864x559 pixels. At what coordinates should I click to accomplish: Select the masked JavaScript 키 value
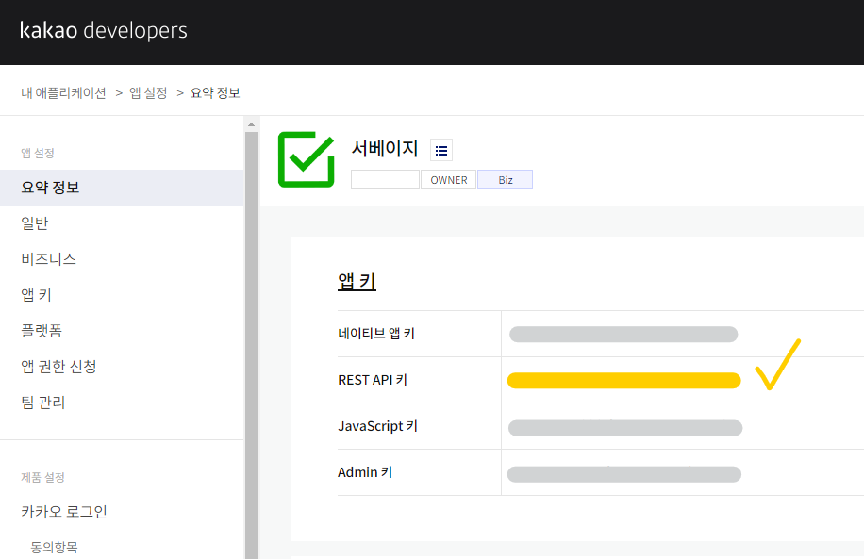pyautogui.click(x=625, y=428)
